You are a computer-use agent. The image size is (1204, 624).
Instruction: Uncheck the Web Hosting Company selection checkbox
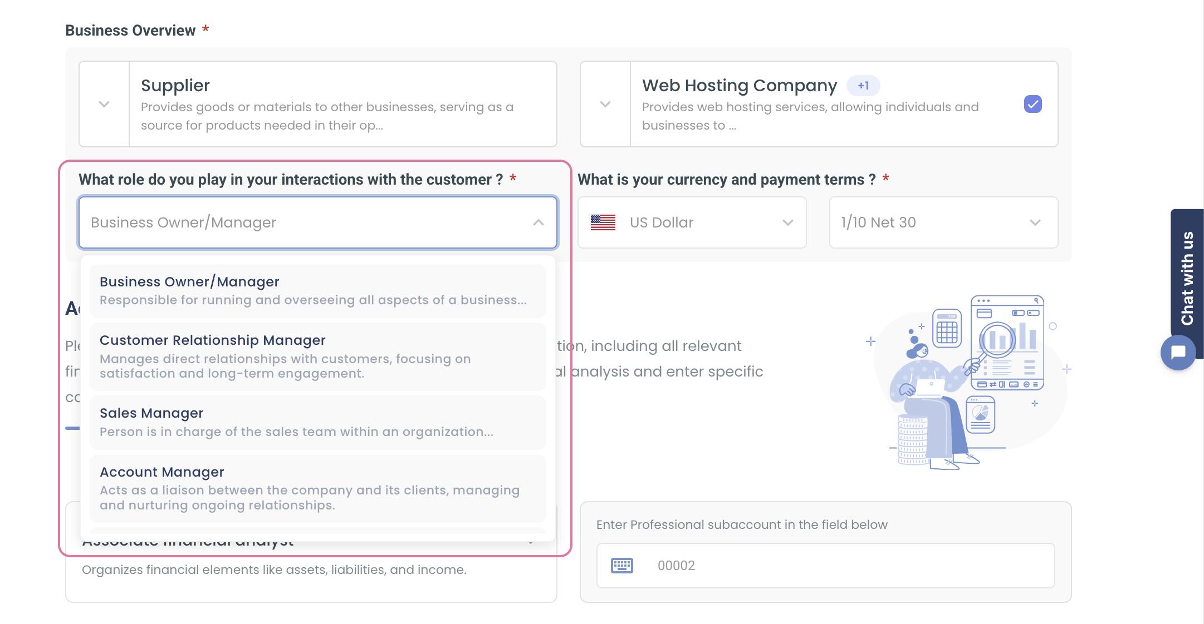pos(1033,104)
